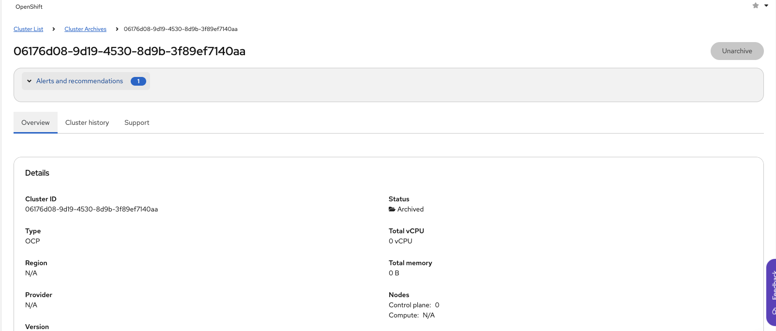The width and height of the screenshot is (776, 331).
Task: Click the Cluster ID value under Details
Action: coord(91,210)
